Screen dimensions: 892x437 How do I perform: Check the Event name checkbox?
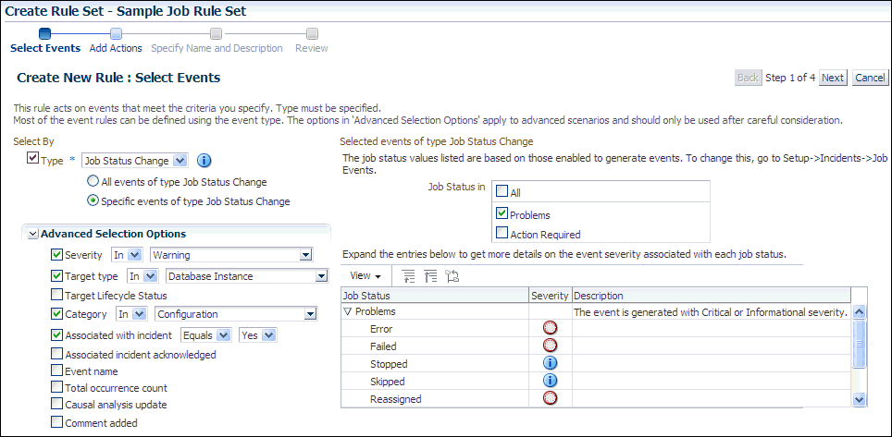tap(56, 370)
